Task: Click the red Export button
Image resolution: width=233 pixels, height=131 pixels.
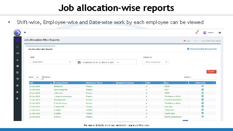Action: [211, 71]
